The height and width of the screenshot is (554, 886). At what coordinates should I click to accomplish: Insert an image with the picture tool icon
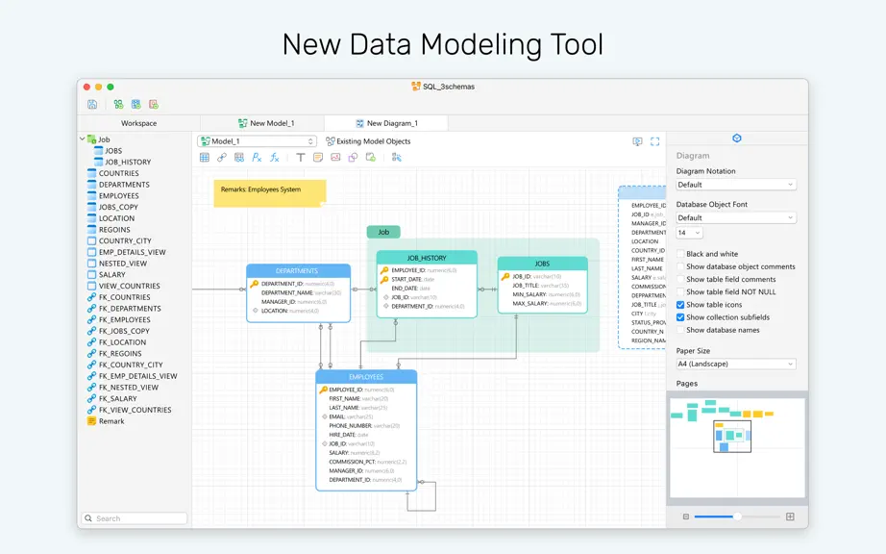point(335,157)
